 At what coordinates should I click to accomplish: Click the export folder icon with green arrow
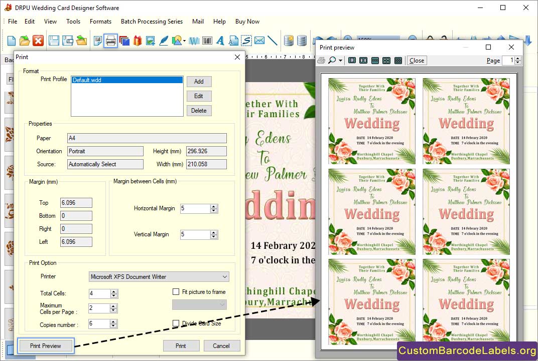81,41
